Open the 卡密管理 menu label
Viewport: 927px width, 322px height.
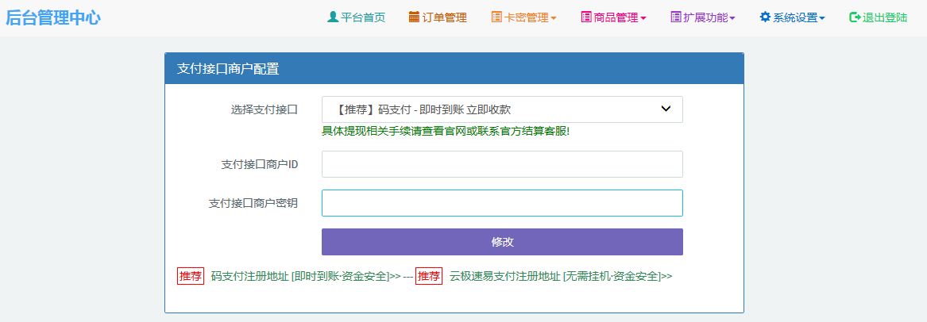click(x=526, y=17)
